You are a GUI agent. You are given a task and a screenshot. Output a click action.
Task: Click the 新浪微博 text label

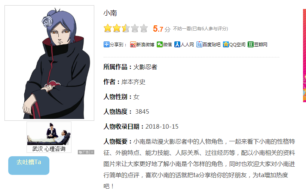tap(145, 45)
